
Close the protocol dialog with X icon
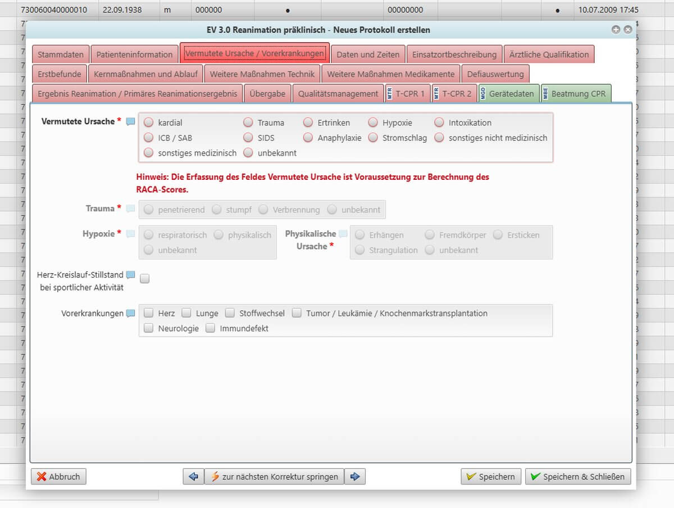(627, 30)
